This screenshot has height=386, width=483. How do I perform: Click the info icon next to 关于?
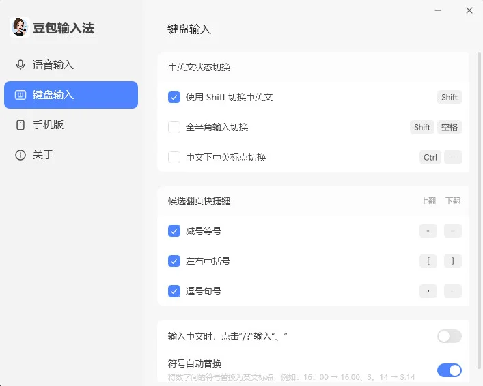20,155
